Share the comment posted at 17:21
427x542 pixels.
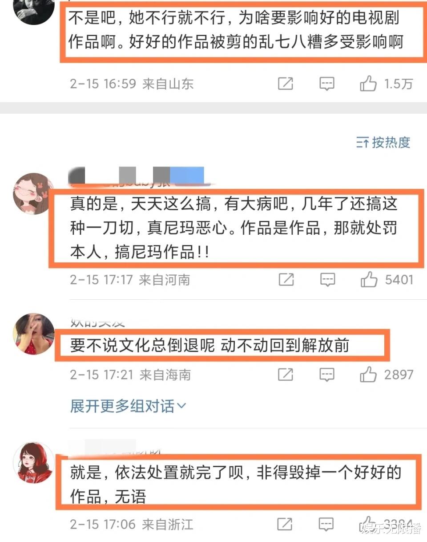pos(286,375)
